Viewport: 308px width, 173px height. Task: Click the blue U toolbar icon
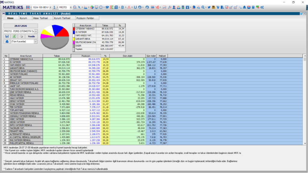[x=135, y=7]
